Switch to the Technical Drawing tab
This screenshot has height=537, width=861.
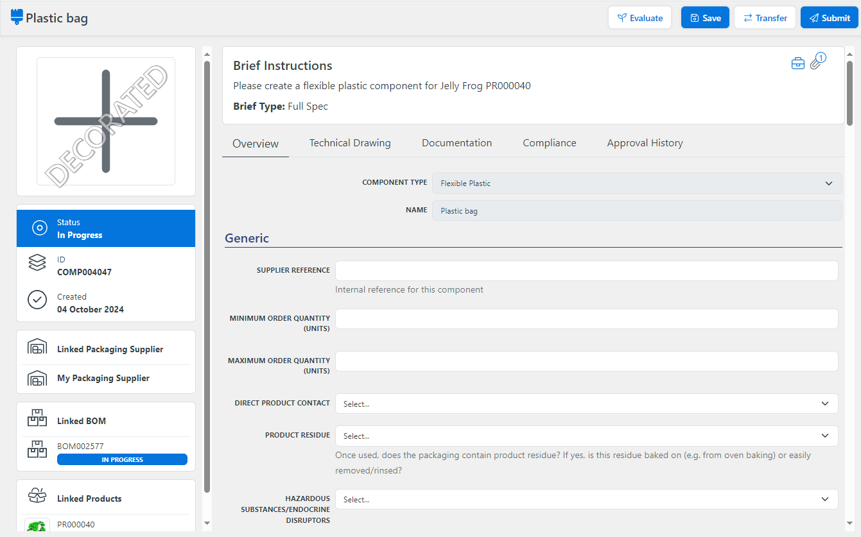tap(350, 142)
